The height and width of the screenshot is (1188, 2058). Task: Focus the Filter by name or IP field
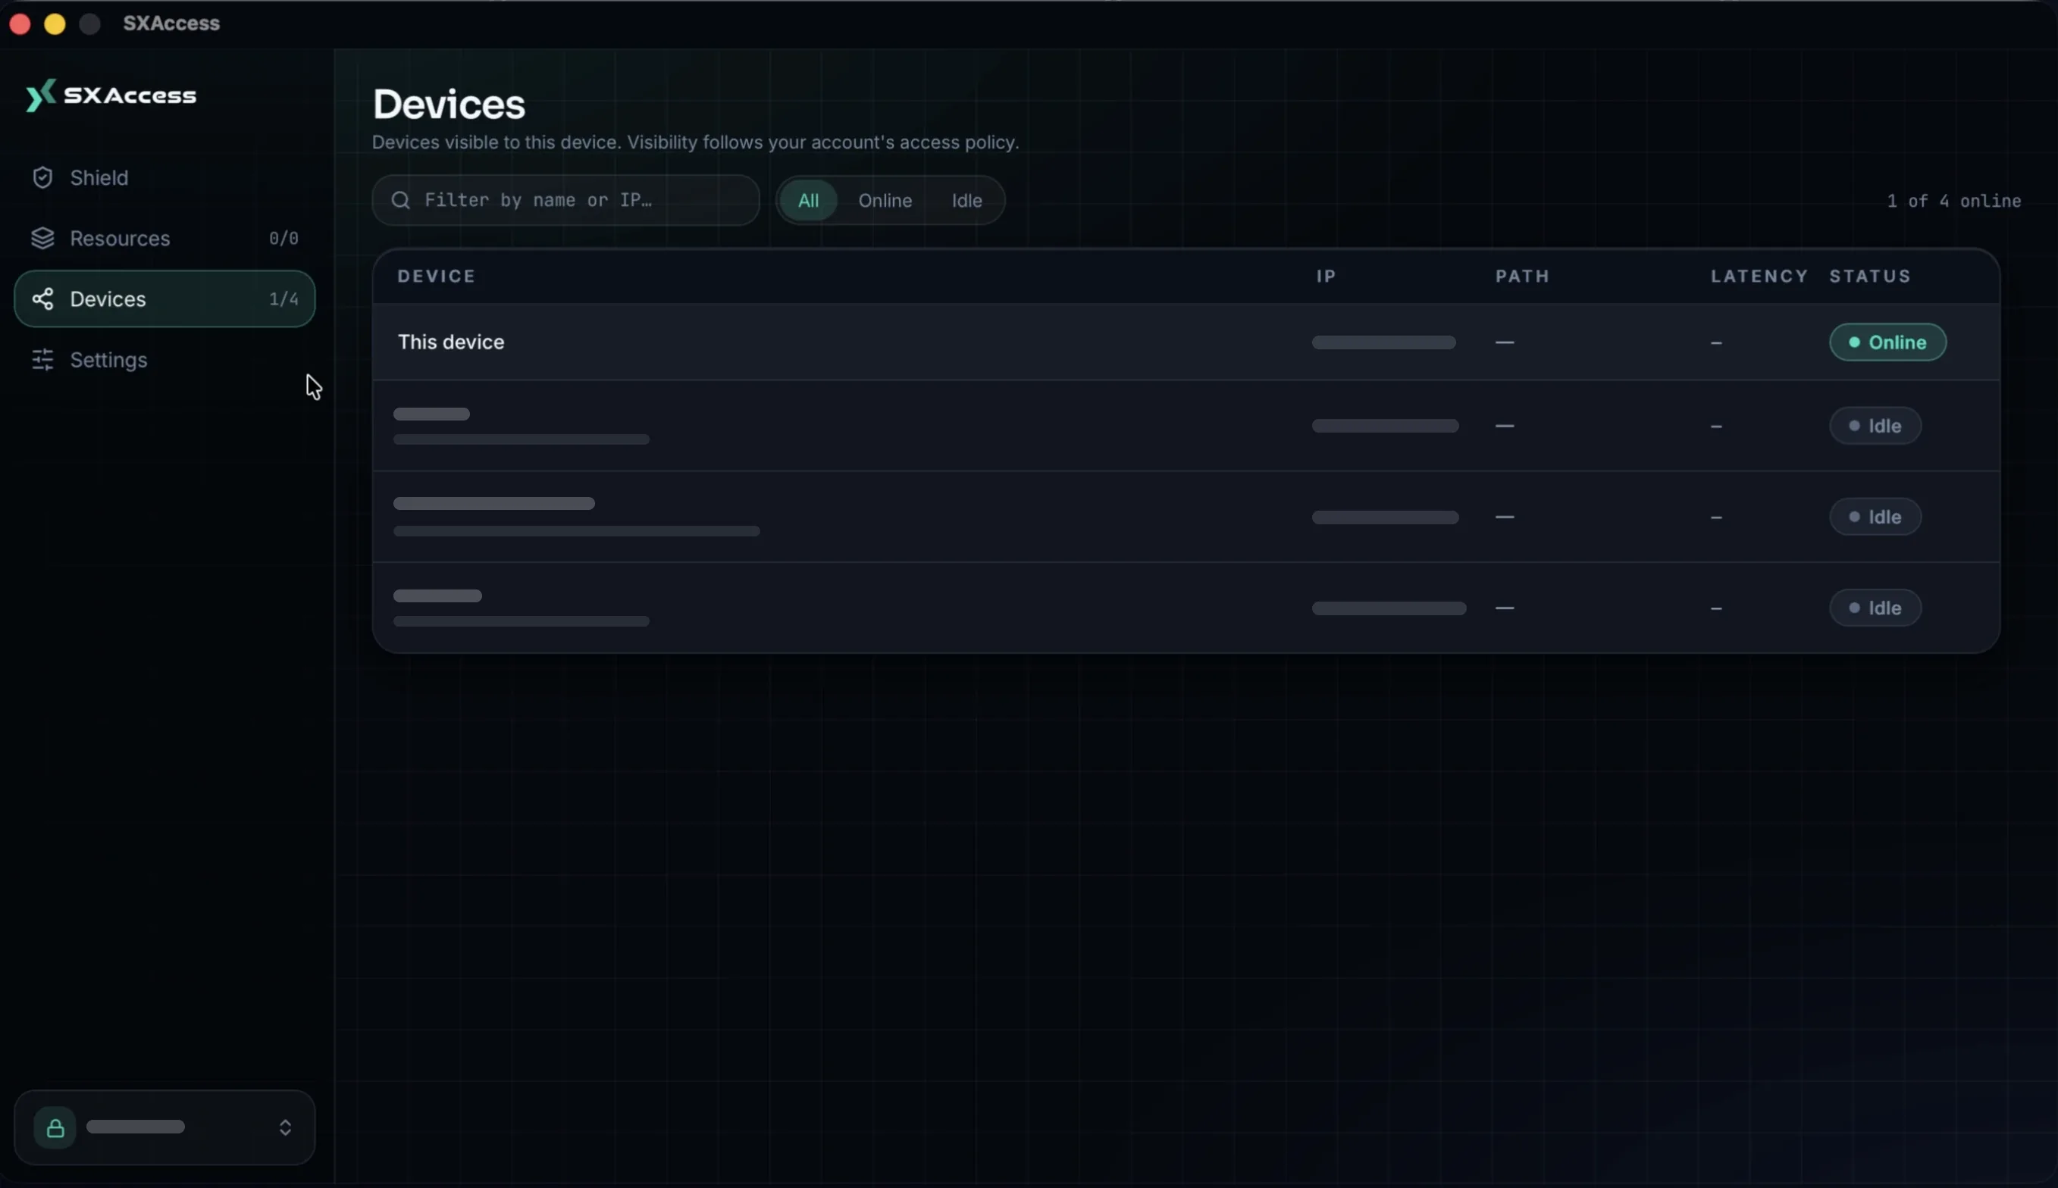(x=565, y=201)
